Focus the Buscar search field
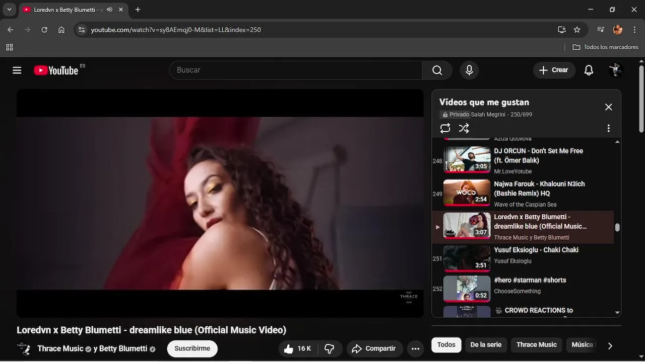The width and height of the screenshot is (645, 362). [x=295, y=70]
